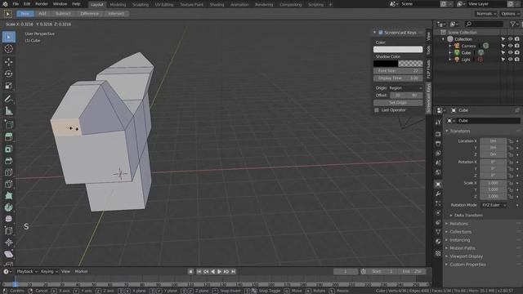Select the Smooth vertices tool

pos(9,219)
